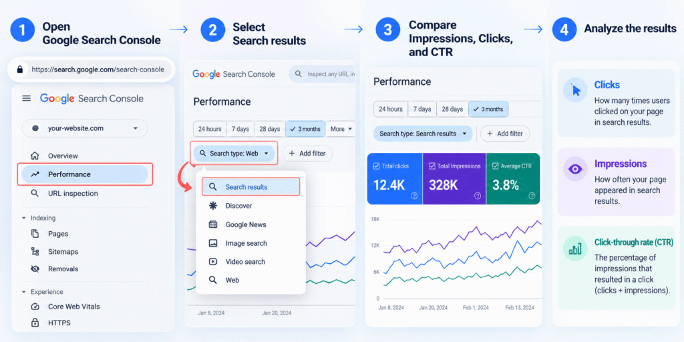Viewport: 684px width, 342px height.
Task: Click the home icon next to Overview
Action: (35, 156)
